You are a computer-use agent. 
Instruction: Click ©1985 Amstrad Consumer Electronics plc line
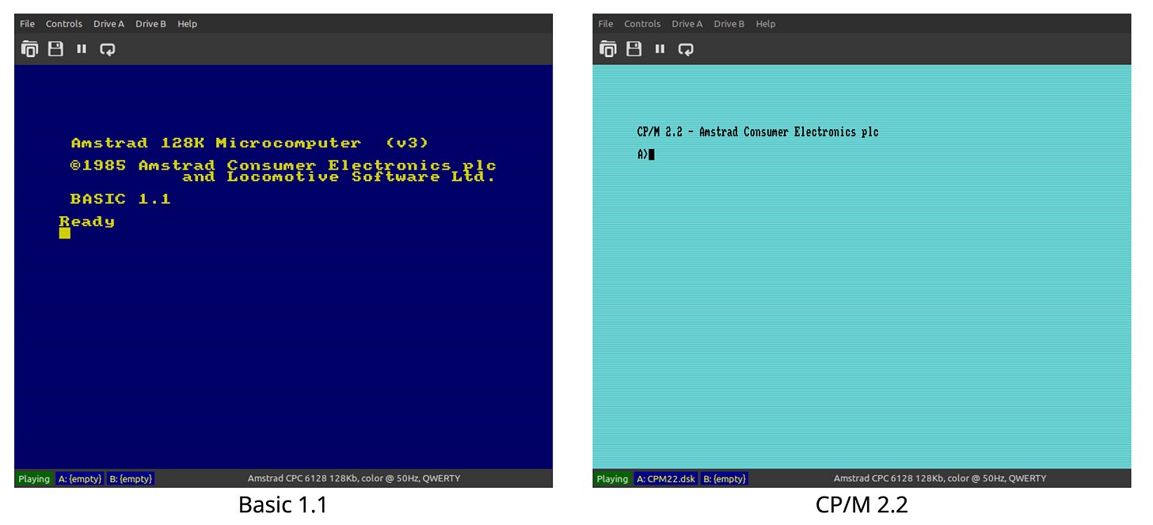point(283,165)
